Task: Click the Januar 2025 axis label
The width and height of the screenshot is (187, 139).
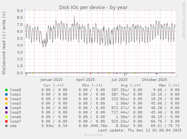Action: point(52,80)
